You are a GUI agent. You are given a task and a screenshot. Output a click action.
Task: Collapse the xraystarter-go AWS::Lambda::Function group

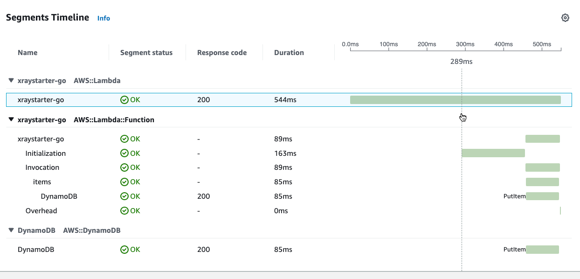coord(11,119)
